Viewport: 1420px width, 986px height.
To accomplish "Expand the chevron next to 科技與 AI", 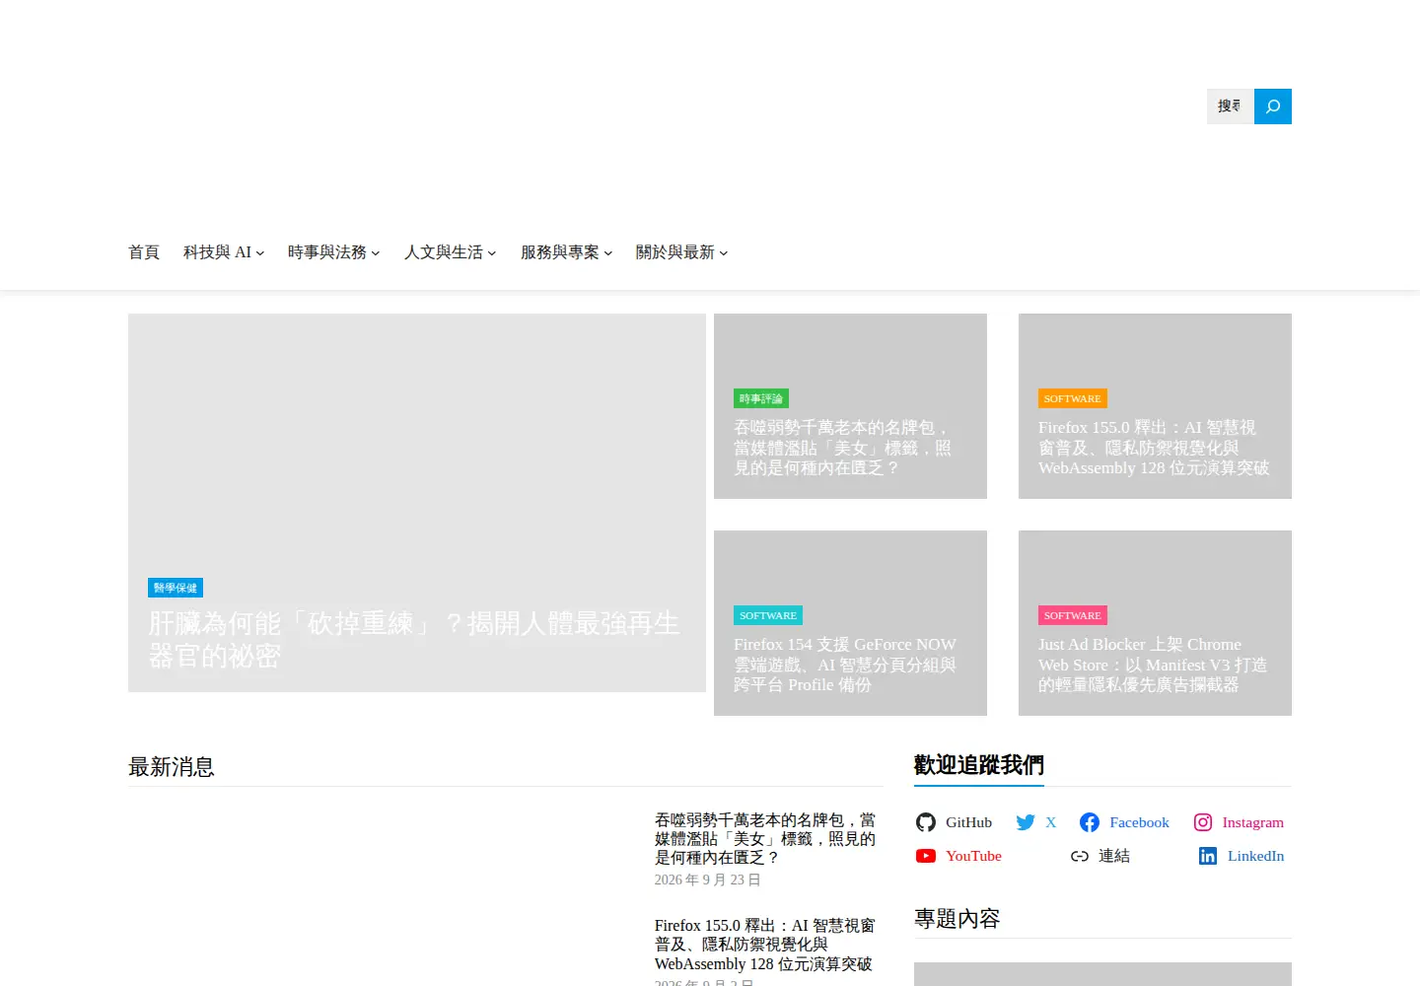I will (260, 253).
